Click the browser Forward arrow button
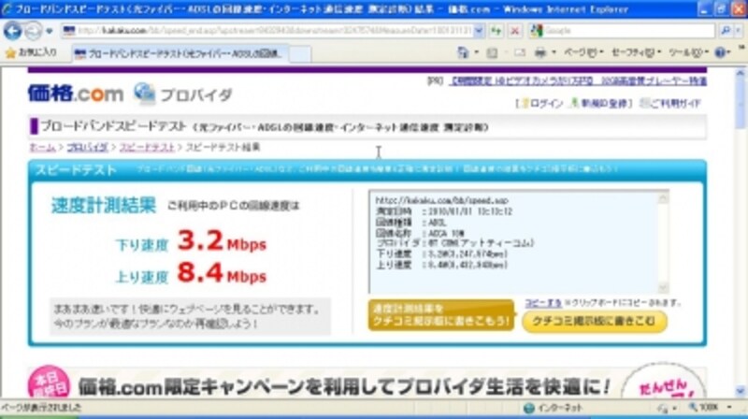Viewport: 748px width, 419px height. click(x=33, y=32)
